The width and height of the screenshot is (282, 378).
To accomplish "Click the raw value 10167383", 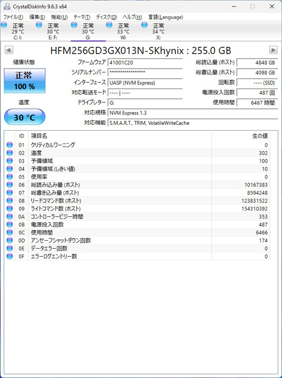I will coord(256,185).
